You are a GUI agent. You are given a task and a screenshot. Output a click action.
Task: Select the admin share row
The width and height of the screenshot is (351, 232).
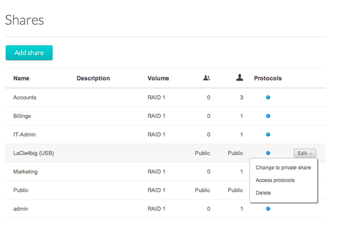tap(165, 209)
